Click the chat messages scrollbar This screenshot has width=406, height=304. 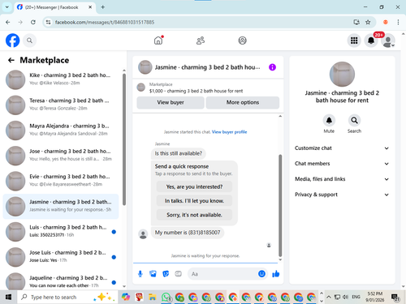pos(280,205)
